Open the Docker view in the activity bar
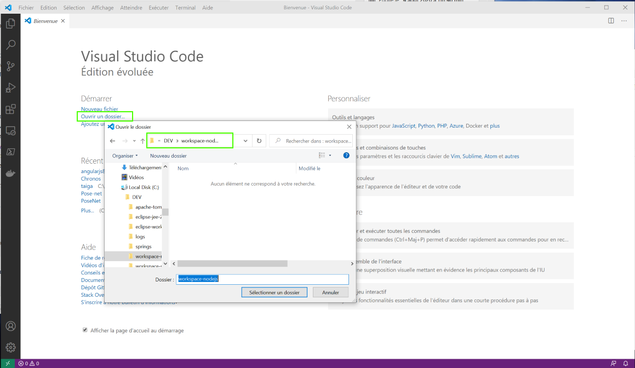This screenshot has height=368, width=635. pyautogui.click(x=10, y=173)
